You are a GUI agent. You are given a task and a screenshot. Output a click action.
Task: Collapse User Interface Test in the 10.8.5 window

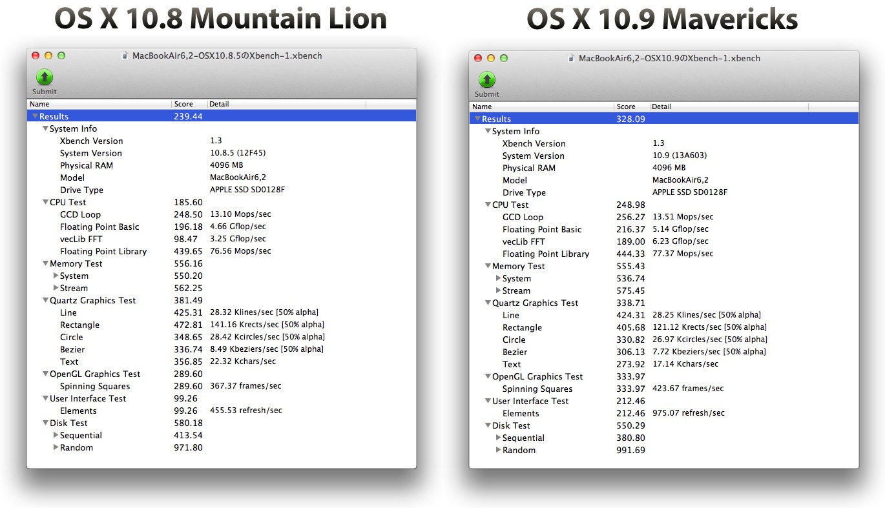tap(45, 398)
